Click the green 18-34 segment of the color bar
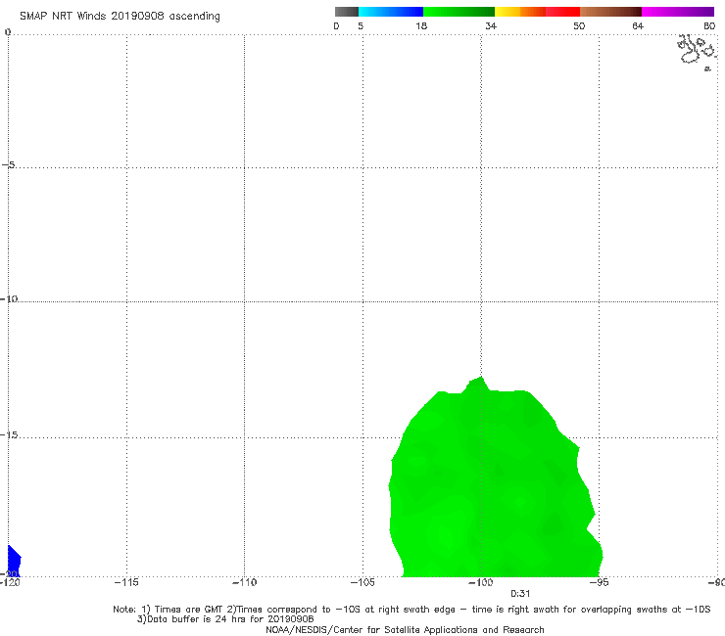 459,12
